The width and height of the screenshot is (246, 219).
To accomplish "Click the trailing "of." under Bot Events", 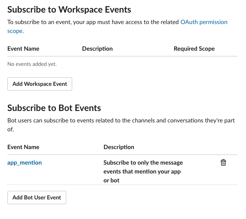I will pos(11,130).
